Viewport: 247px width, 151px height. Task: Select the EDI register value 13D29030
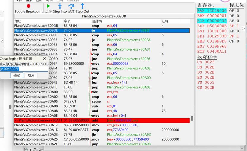(217, 36)
